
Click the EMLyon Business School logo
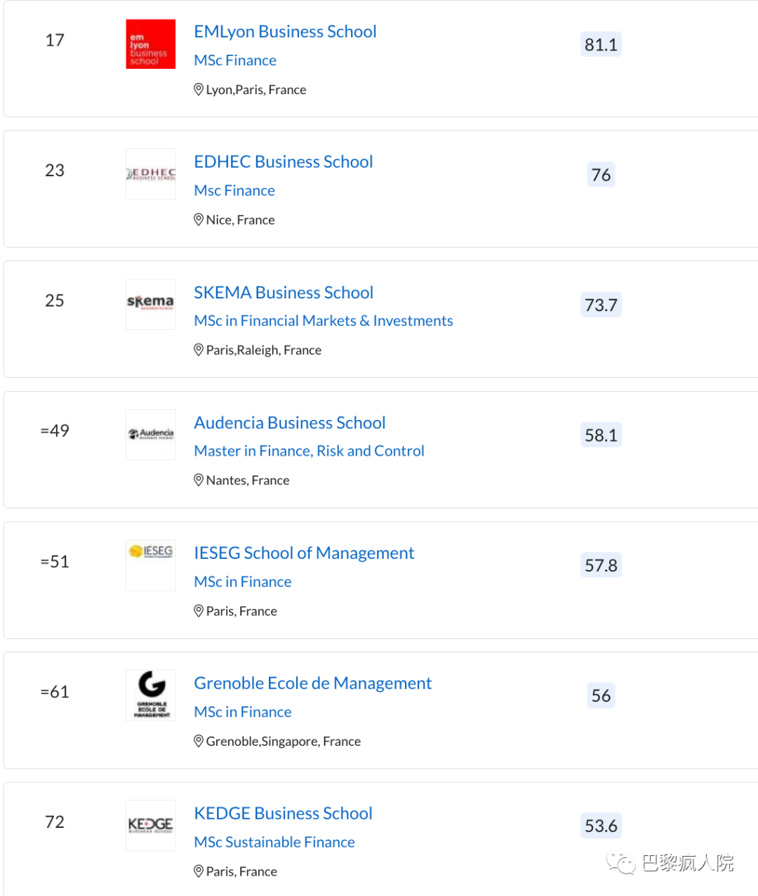150,44
